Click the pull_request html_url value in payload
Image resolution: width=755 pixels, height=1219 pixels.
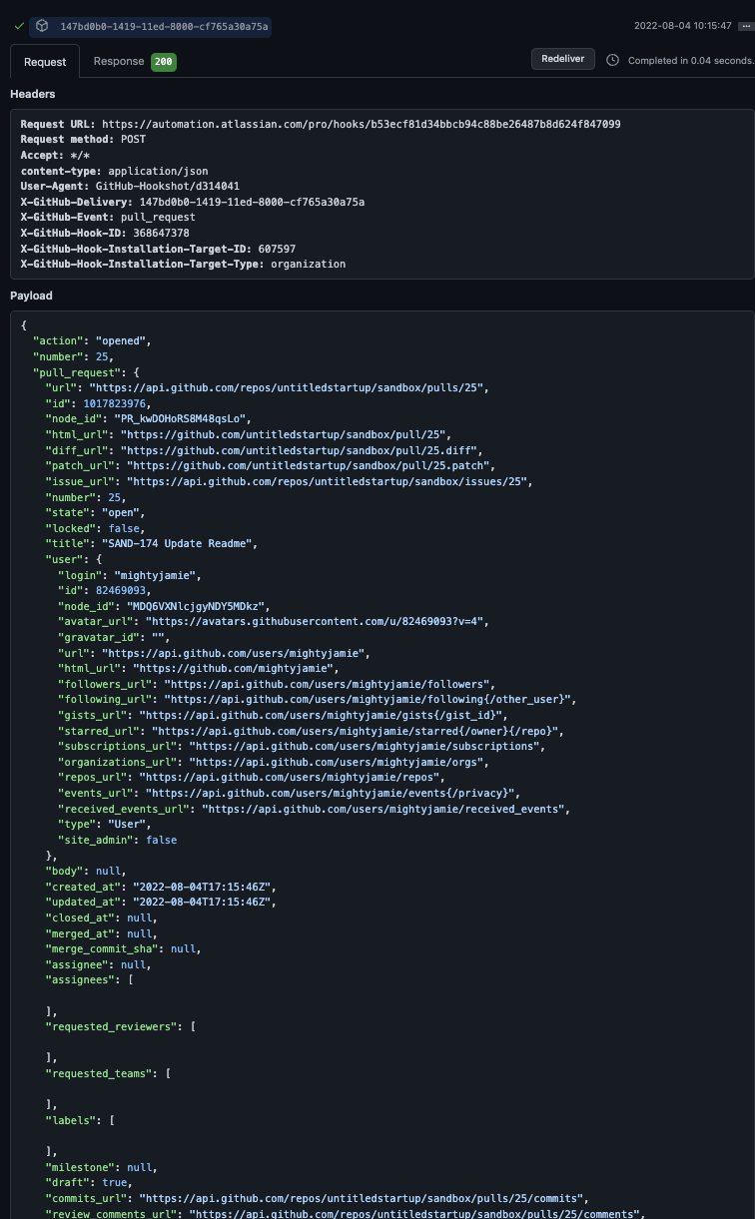[287, 434]
